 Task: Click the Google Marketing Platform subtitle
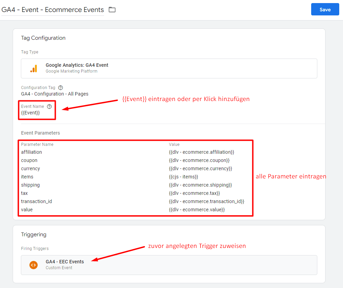coord(72,71)
